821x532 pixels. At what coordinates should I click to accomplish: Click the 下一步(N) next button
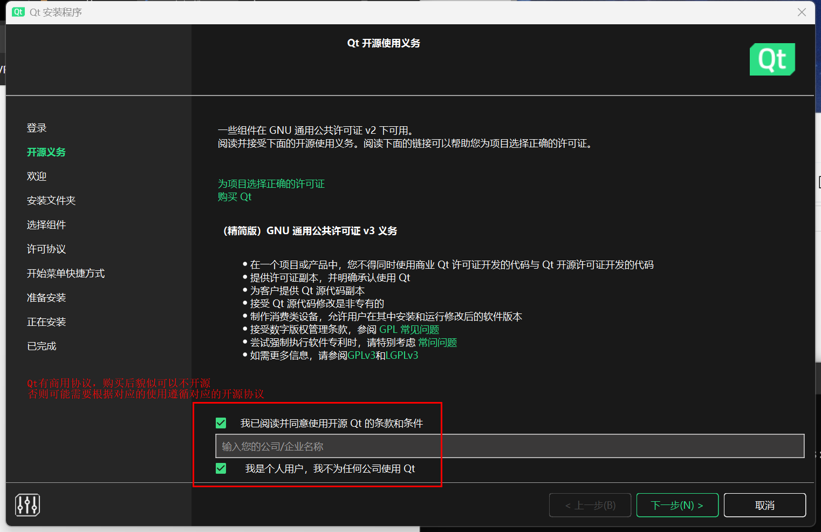(x=677, y=505)
